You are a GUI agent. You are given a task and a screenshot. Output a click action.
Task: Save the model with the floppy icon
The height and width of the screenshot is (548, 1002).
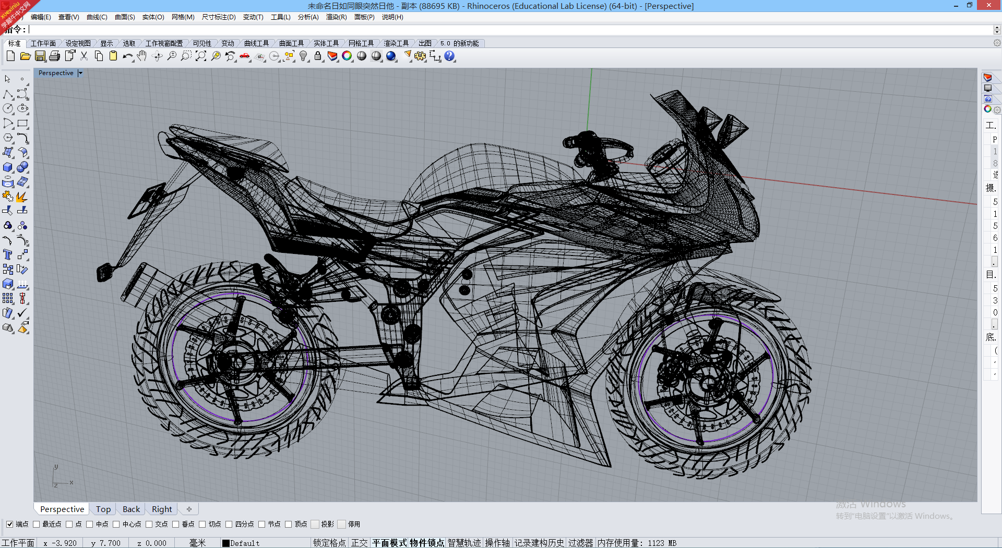point(40,56)
